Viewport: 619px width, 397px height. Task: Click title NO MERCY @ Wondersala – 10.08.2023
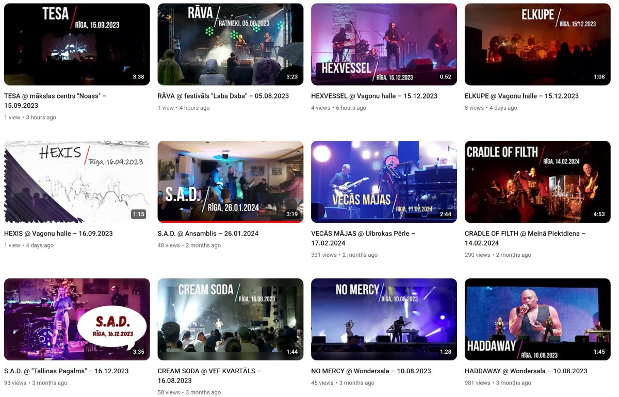pos(371,371)
